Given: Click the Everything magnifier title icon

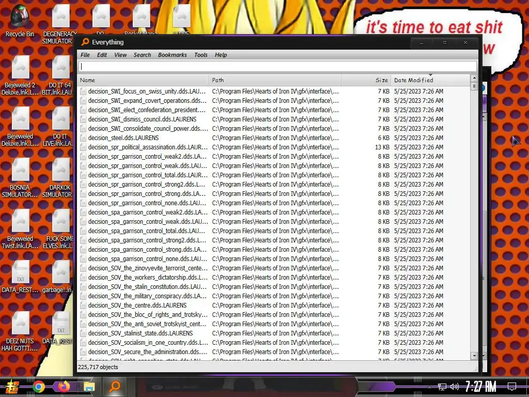Looking at the screenshot, I should coord(85,42).
